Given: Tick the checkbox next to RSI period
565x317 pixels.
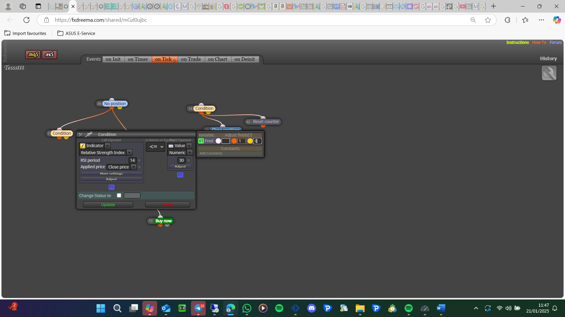Looking at the screenshot, I should point(139,161).
